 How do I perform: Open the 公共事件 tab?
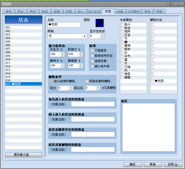click(x=134, y=11)
